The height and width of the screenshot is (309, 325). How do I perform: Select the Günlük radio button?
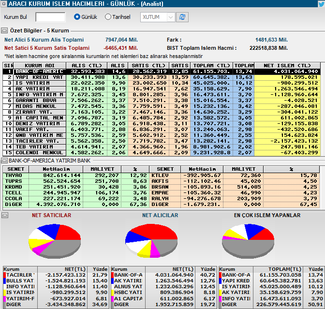pyautogui.click(x=77, y=17)
